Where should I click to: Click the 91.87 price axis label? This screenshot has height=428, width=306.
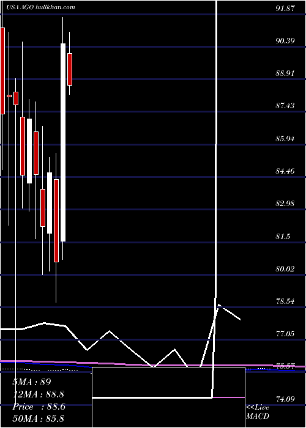[285, 8]
